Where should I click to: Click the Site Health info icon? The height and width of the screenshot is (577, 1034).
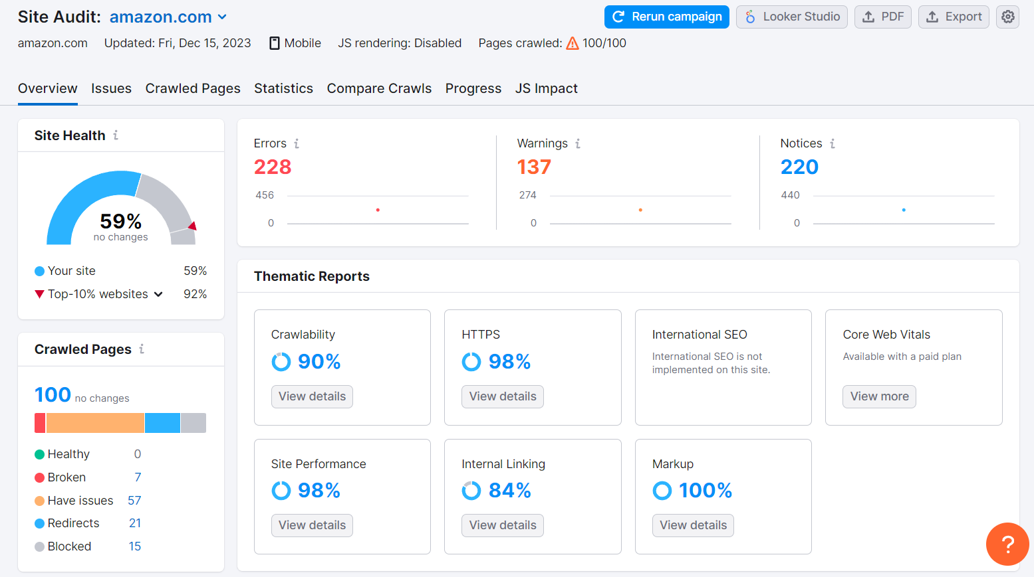click(116, 135)
